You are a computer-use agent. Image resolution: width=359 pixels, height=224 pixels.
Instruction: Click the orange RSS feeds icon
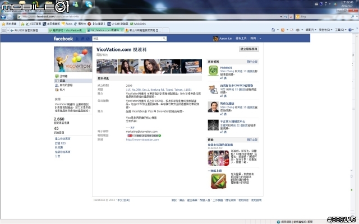click(283, 30)
